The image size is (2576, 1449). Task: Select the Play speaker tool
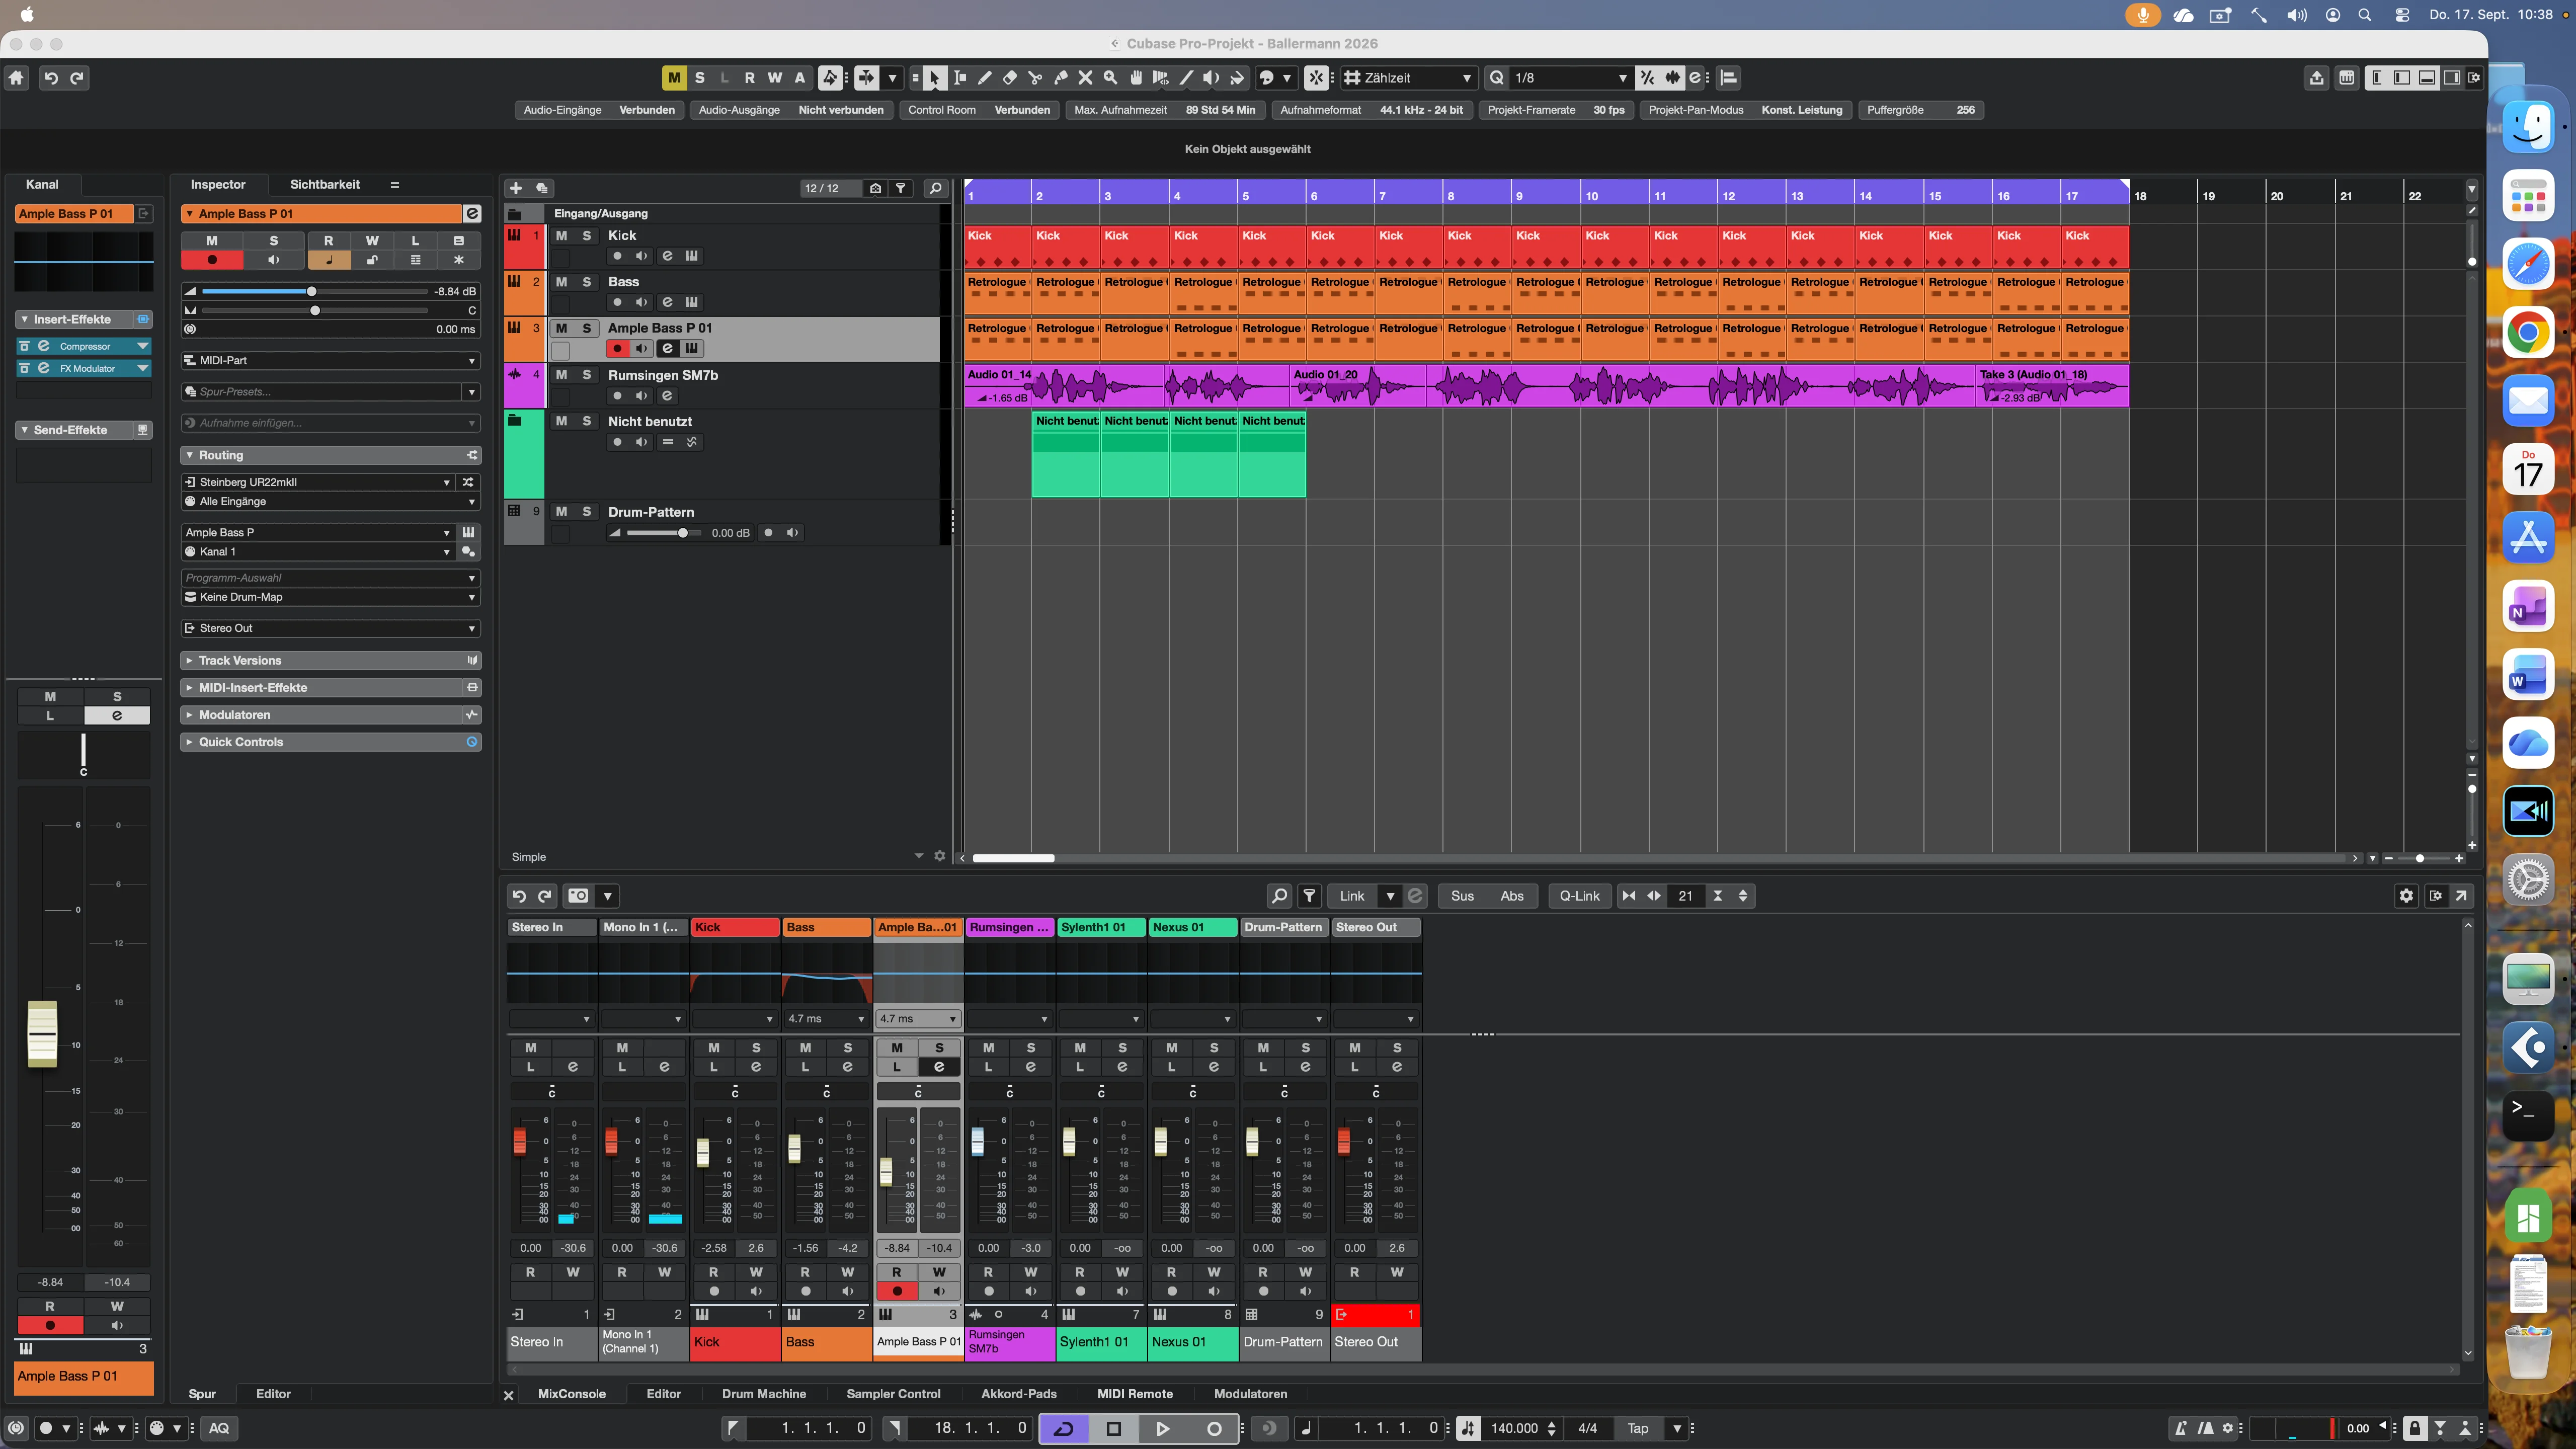[1211, 78]
